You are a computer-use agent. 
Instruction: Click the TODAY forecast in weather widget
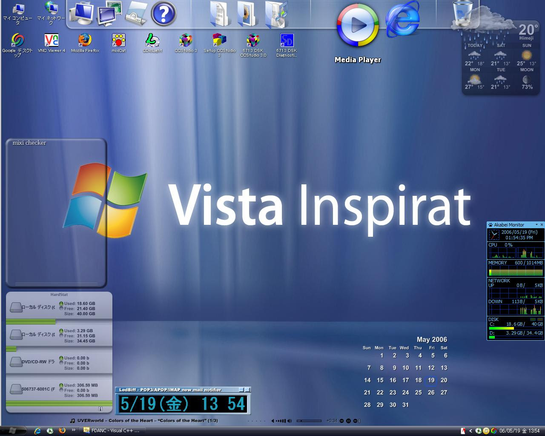click(x=475, y=54)
